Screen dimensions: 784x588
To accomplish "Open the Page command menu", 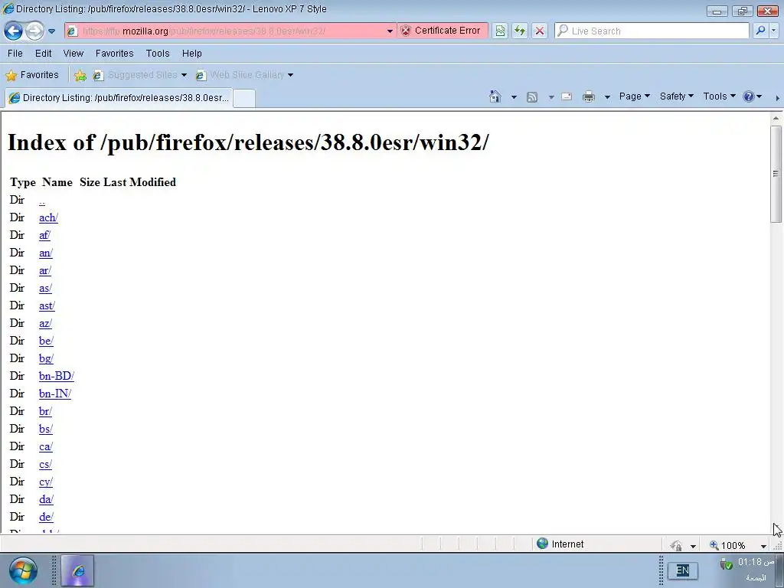I will 634,96.
